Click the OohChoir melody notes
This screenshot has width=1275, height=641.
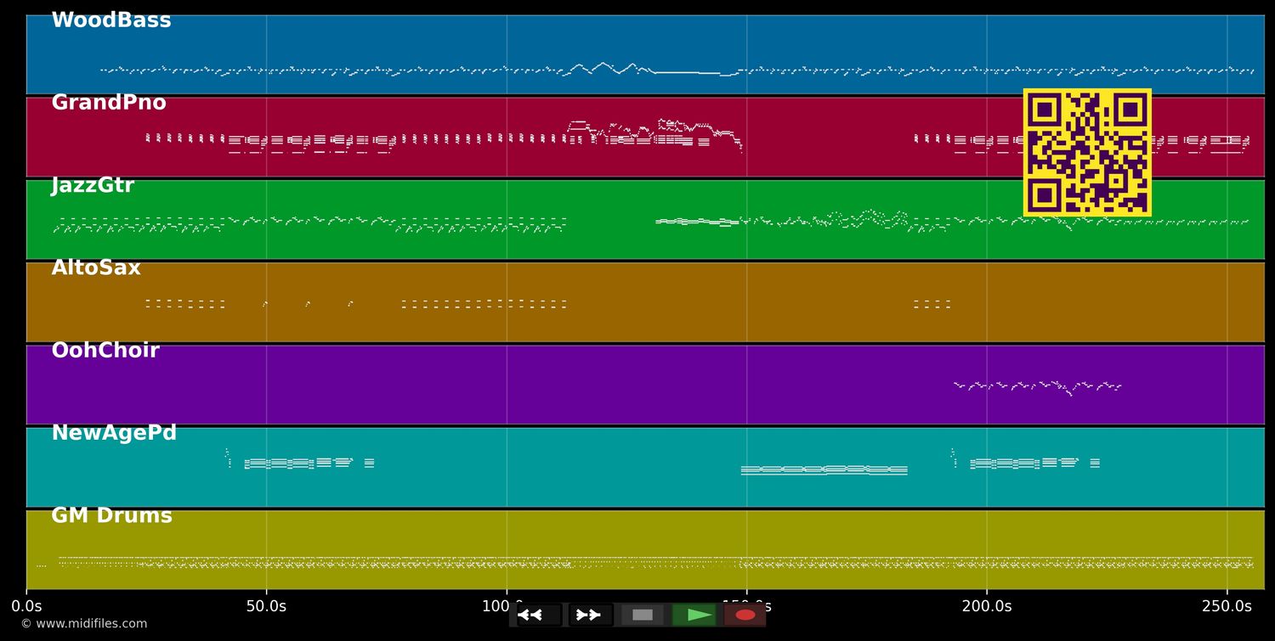tap(1037, 386)
